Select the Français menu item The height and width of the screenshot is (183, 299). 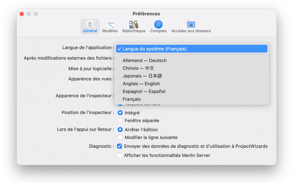pos(131,99)
